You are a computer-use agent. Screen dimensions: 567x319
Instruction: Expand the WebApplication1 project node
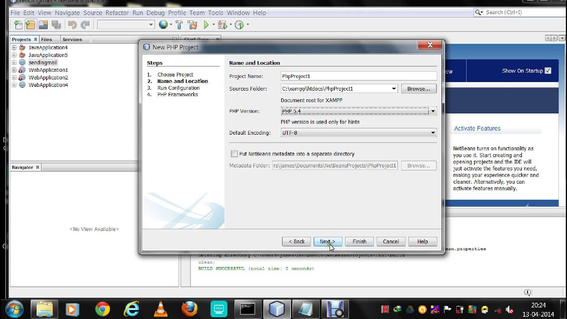(14, 70)
